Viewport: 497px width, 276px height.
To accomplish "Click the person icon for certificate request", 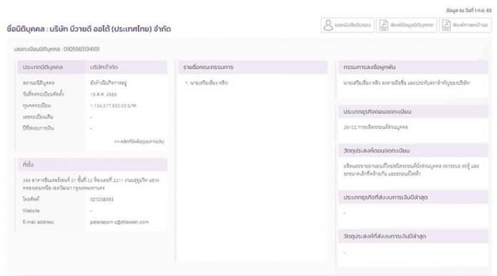I will click(328, 25).
